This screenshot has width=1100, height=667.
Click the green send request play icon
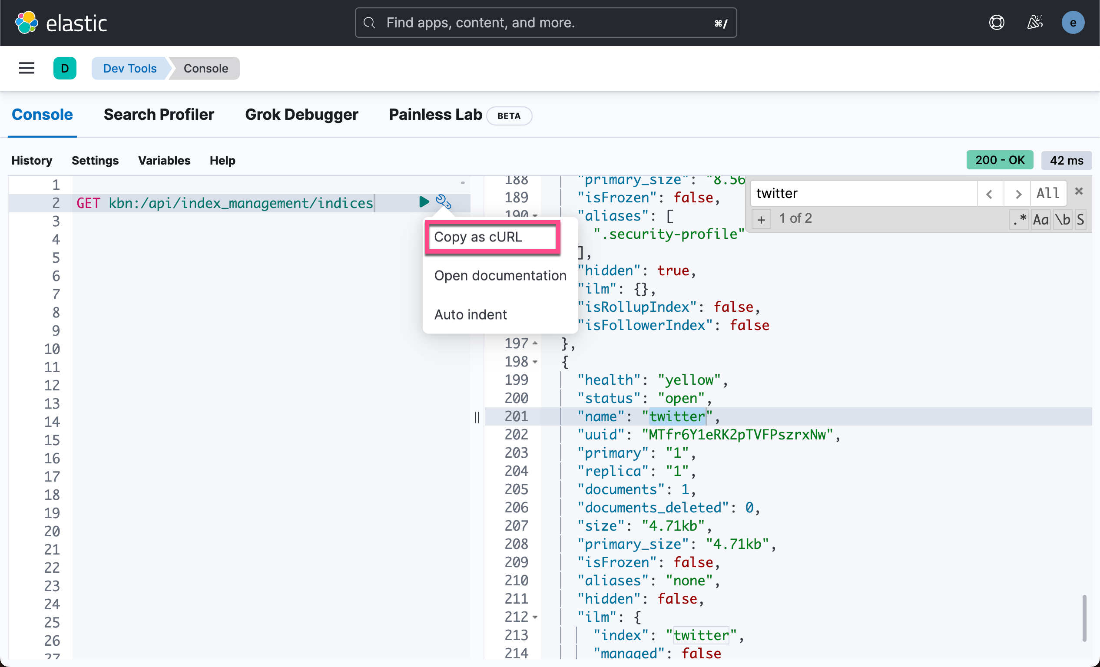click(424, 202)
